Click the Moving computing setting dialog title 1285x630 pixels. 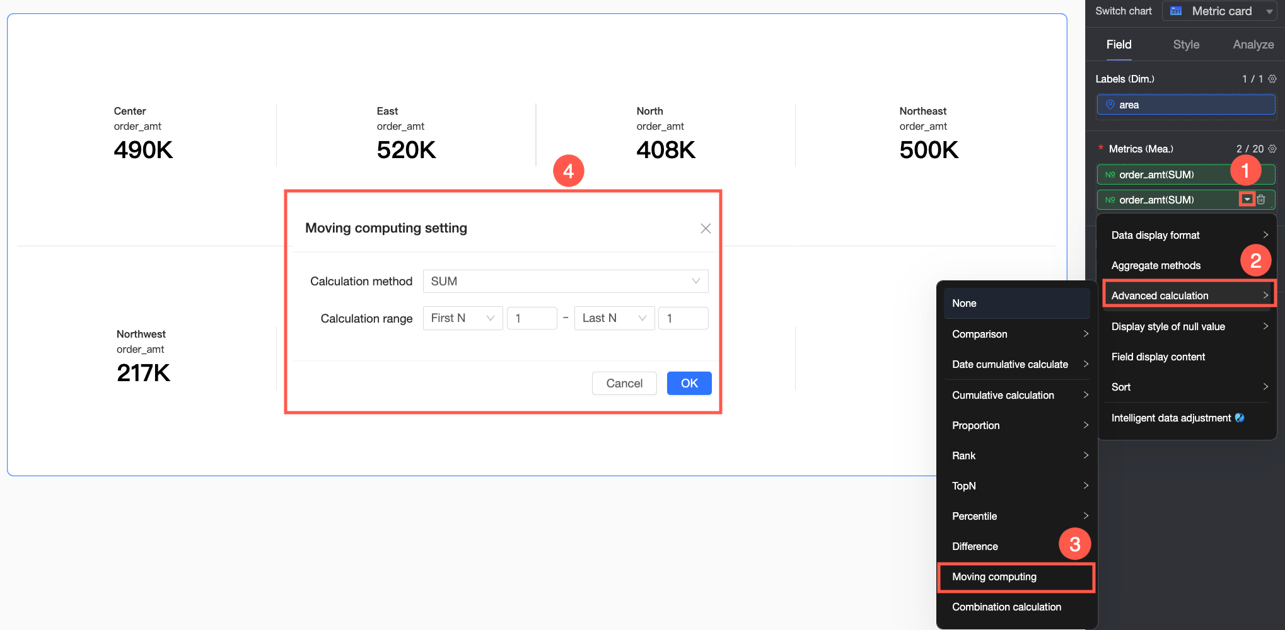[386, 228]
